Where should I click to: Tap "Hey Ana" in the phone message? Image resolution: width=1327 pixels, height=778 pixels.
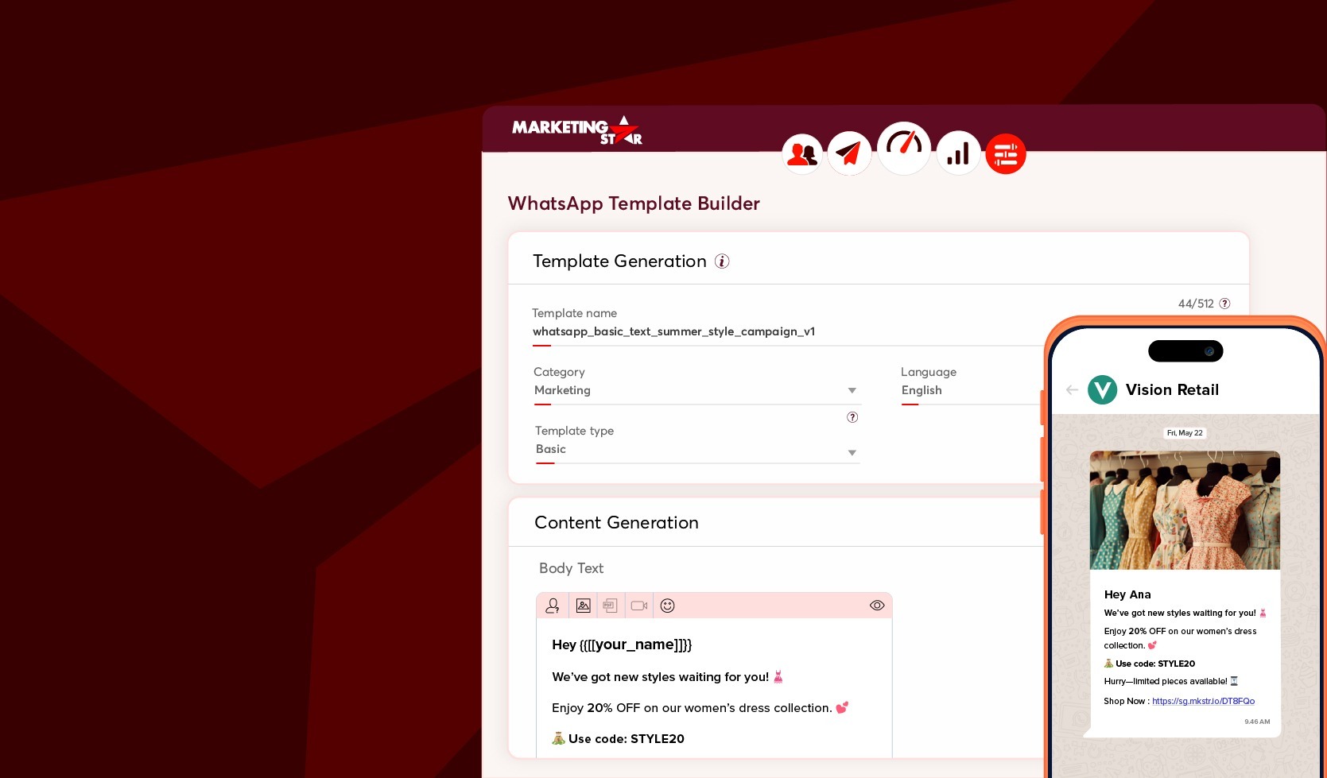(x=1127, y=594)
